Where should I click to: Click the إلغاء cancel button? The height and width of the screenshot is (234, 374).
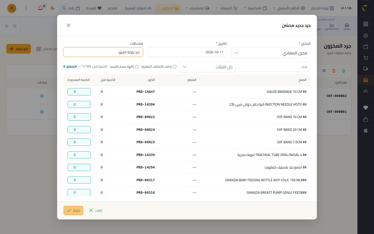tap(96, 210)
